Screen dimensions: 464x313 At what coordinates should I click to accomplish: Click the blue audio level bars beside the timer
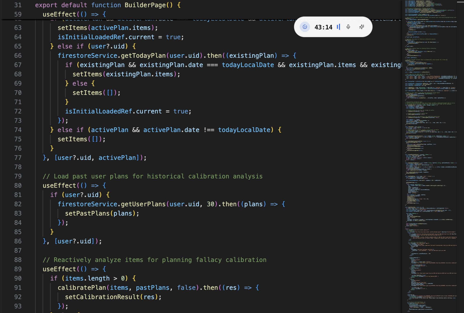tap(338, 27)
